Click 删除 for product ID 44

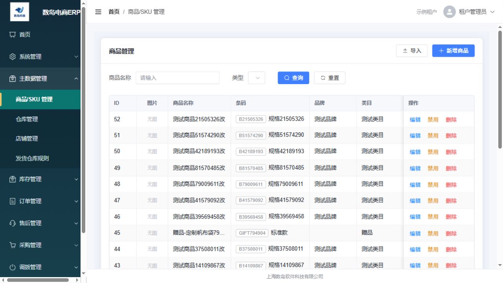[451, 250]
